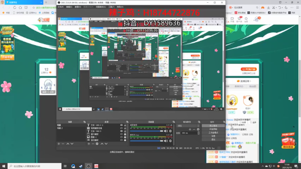Mute the first audio mixer channel speaker
The image size is (301, 169).
point(166,131)
